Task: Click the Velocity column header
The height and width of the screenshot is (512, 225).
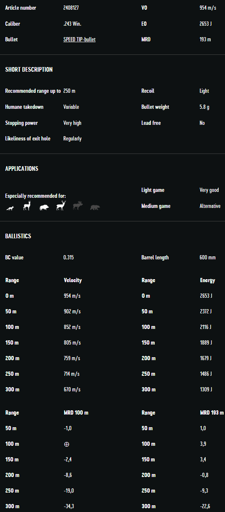Action: [x=73, y=280]
